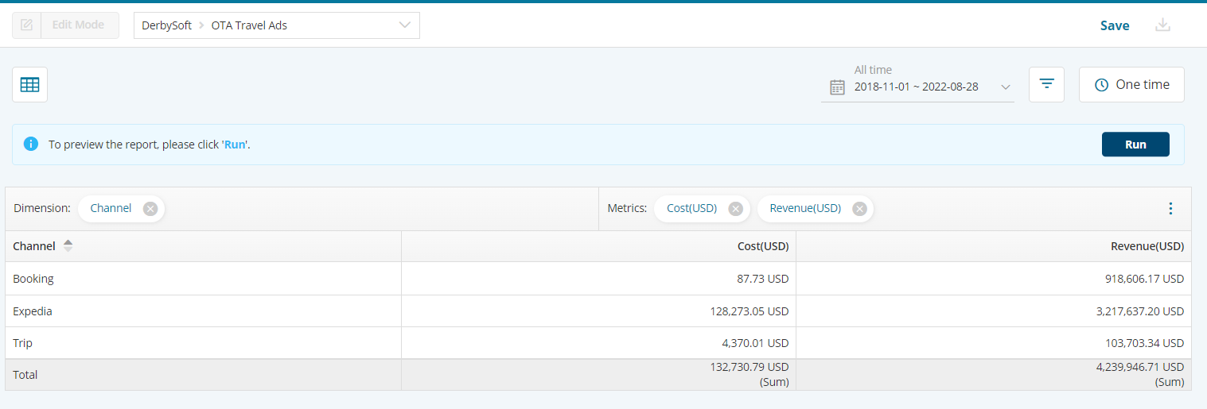This screenshot has width=1207, height=409.
Task: Remove the Revenue(USD) metric chip
Action: pos(859,209)
